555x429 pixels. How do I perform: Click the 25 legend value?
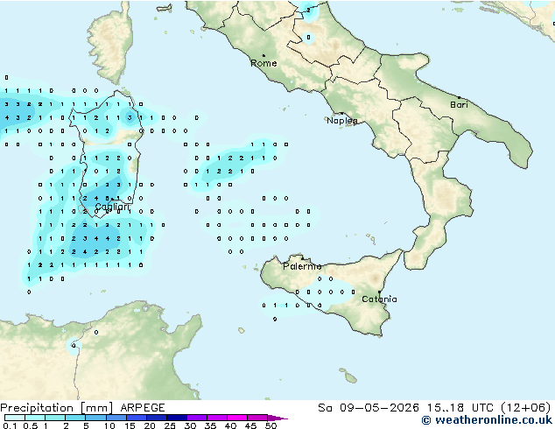click(170, 425)
